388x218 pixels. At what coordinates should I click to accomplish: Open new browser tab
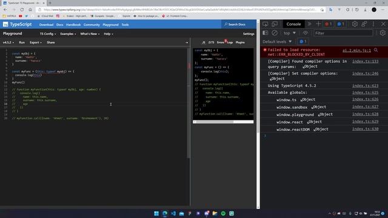(50, 3)
